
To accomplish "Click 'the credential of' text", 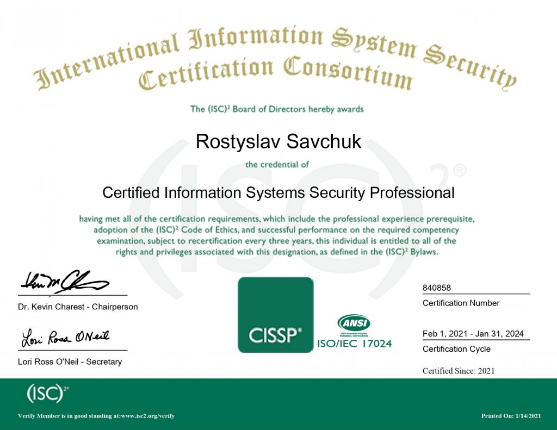I will [x=277, y=164].
